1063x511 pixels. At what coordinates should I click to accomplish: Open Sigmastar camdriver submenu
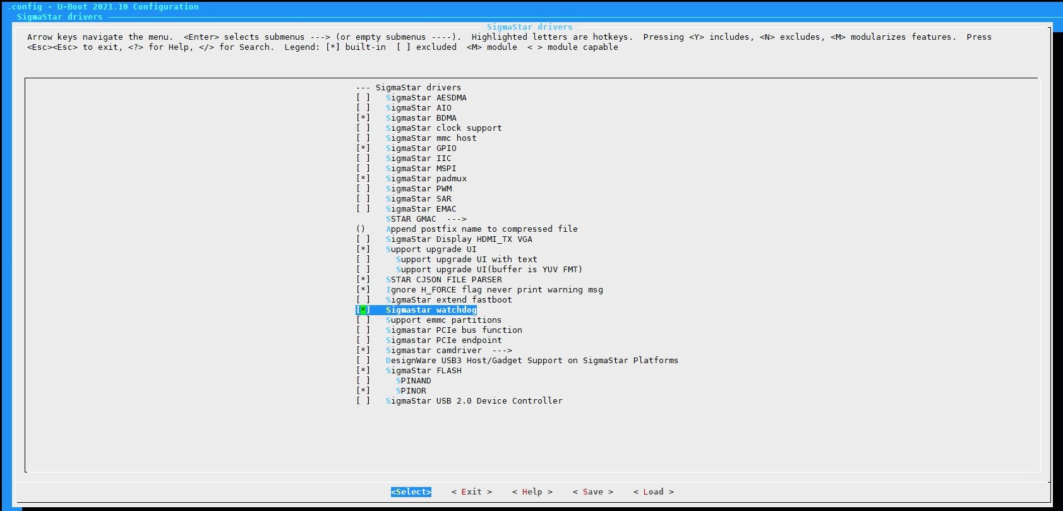coord(434,351)
